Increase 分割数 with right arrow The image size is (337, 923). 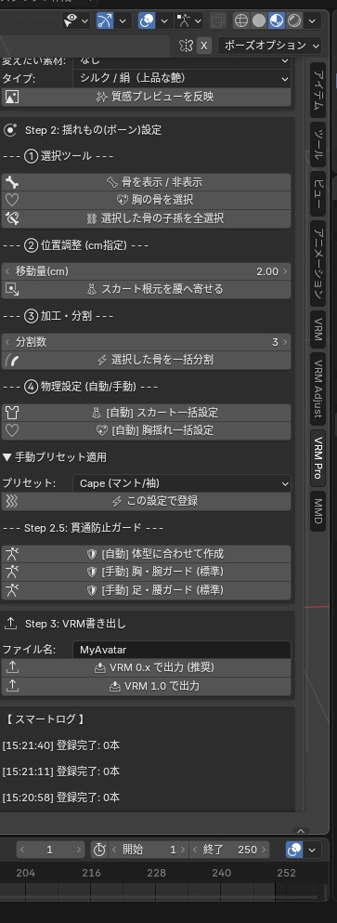click(x=285, y=342)
